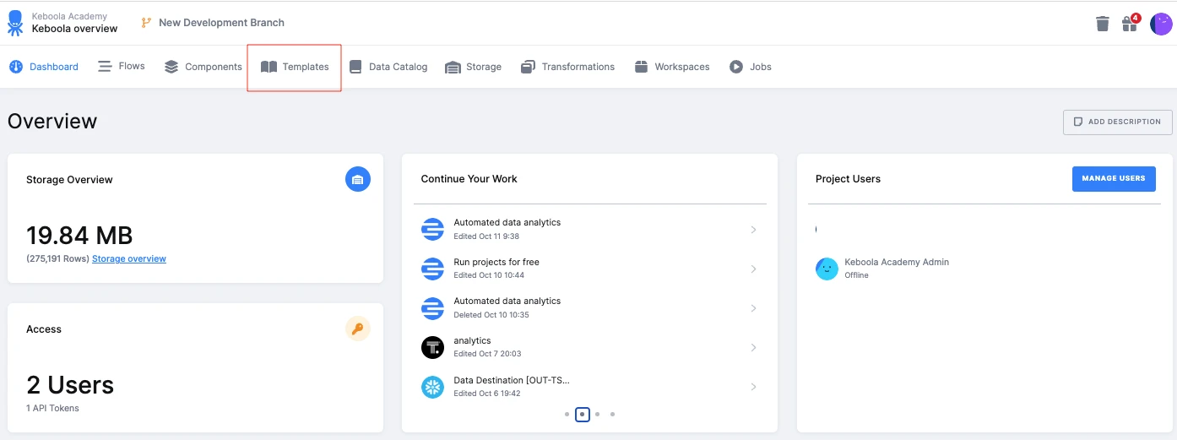Click the Keboola Academy Admin avatar
1177x440 pixels.
tap(827, 269)
